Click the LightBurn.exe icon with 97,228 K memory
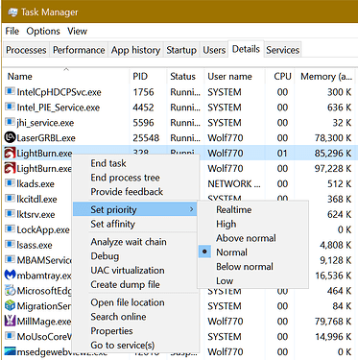The height and width of the screenshot is (360, 358). [x=10, y=168]
